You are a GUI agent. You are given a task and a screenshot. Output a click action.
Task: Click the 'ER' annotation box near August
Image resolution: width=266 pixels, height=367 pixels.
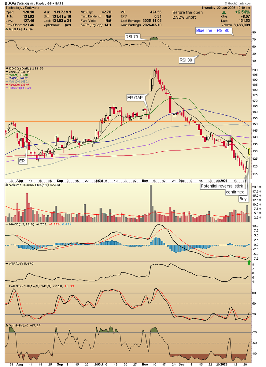pyautogui.click(x=23, y=161)
